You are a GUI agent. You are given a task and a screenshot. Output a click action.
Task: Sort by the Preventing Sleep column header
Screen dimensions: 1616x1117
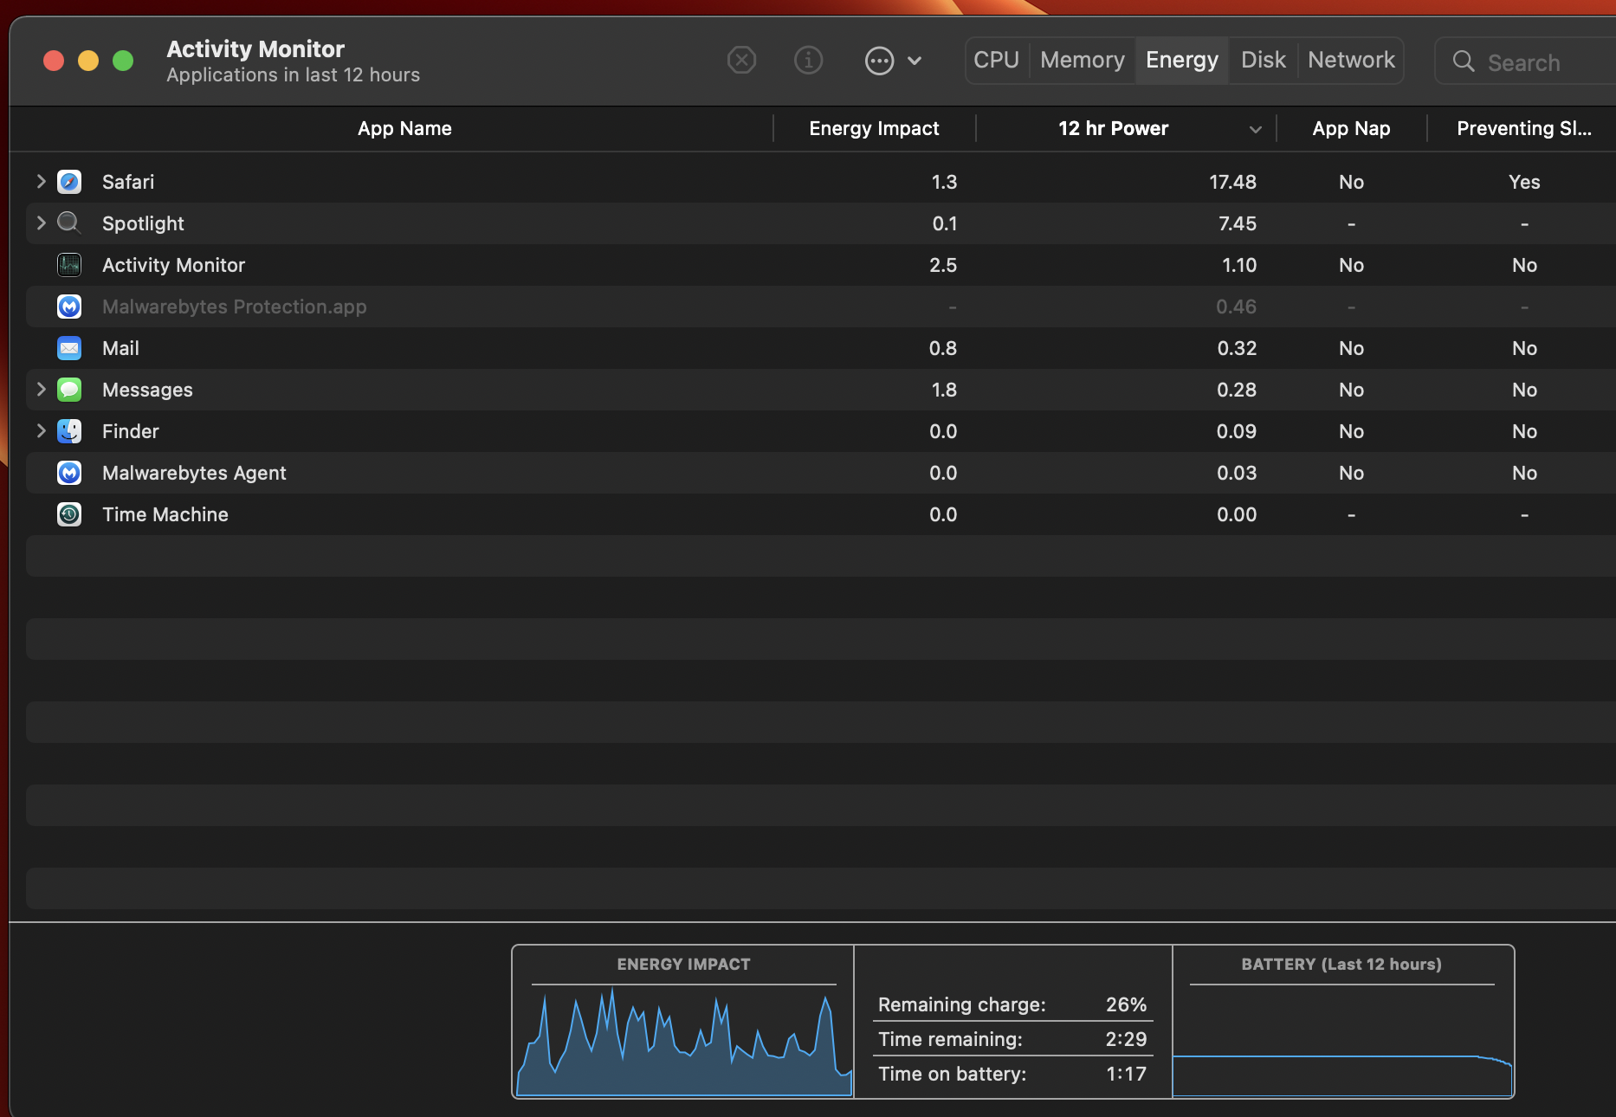pos(1523,128)
